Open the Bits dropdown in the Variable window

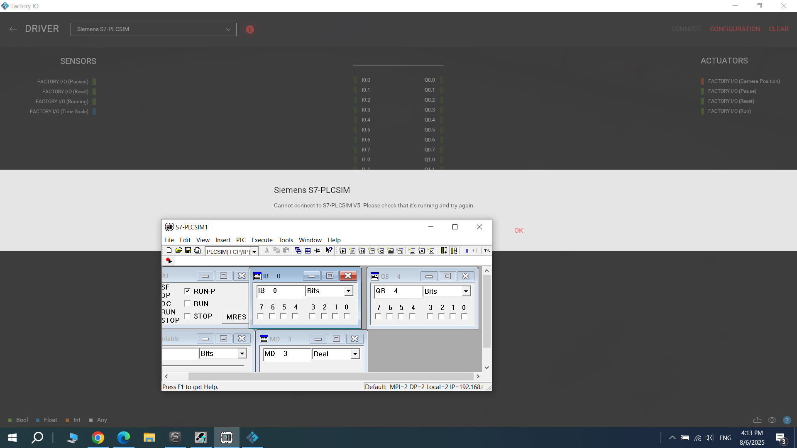(x=242, y=354)
